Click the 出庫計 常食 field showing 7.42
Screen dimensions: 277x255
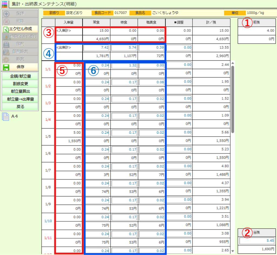coord(96,48)
